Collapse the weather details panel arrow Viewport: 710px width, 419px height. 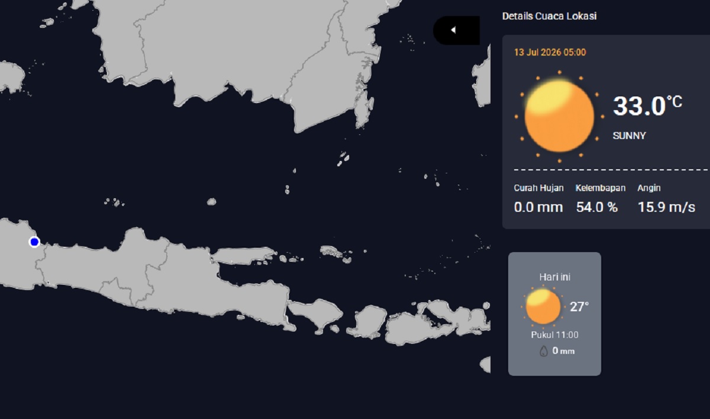(x=456, y=30)
